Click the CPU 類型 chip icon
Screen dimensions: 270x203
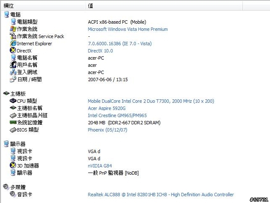pyautogui.click(x=13, y=101)
